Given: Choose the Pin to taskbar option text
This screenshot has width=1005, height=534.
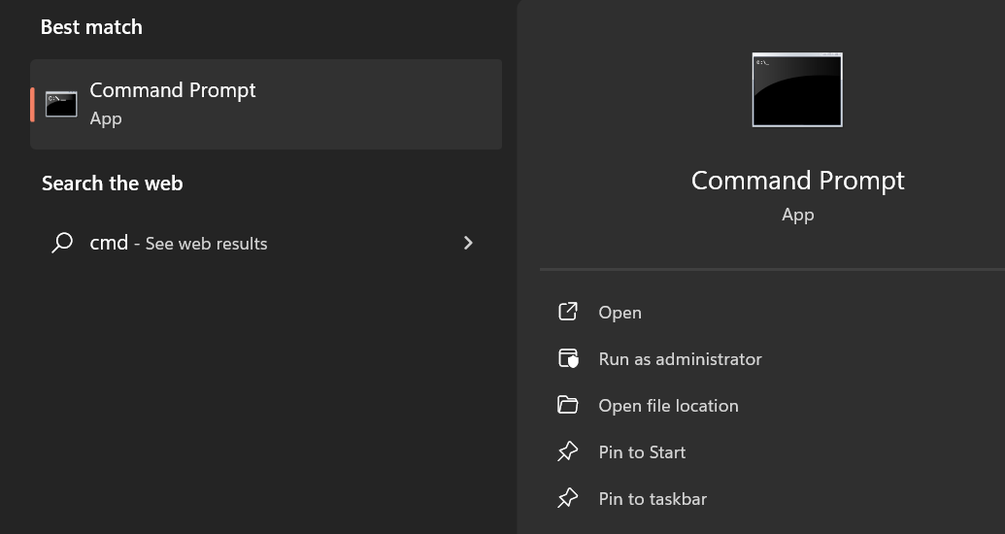Looking at the screenshot, I should (653, 499).
